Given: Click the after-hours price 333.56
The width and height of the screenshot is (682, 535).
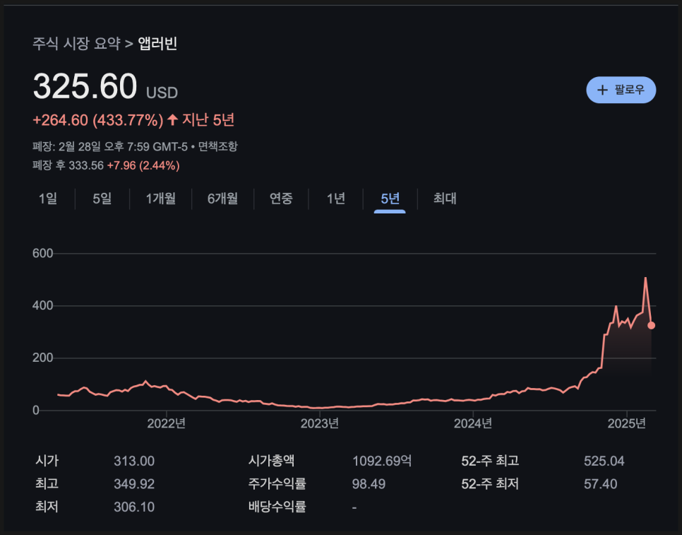Looking at the screenshot, I should 86,165.
